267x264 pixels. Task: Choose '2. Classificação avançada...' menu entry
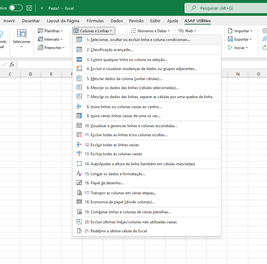point(147,50)
